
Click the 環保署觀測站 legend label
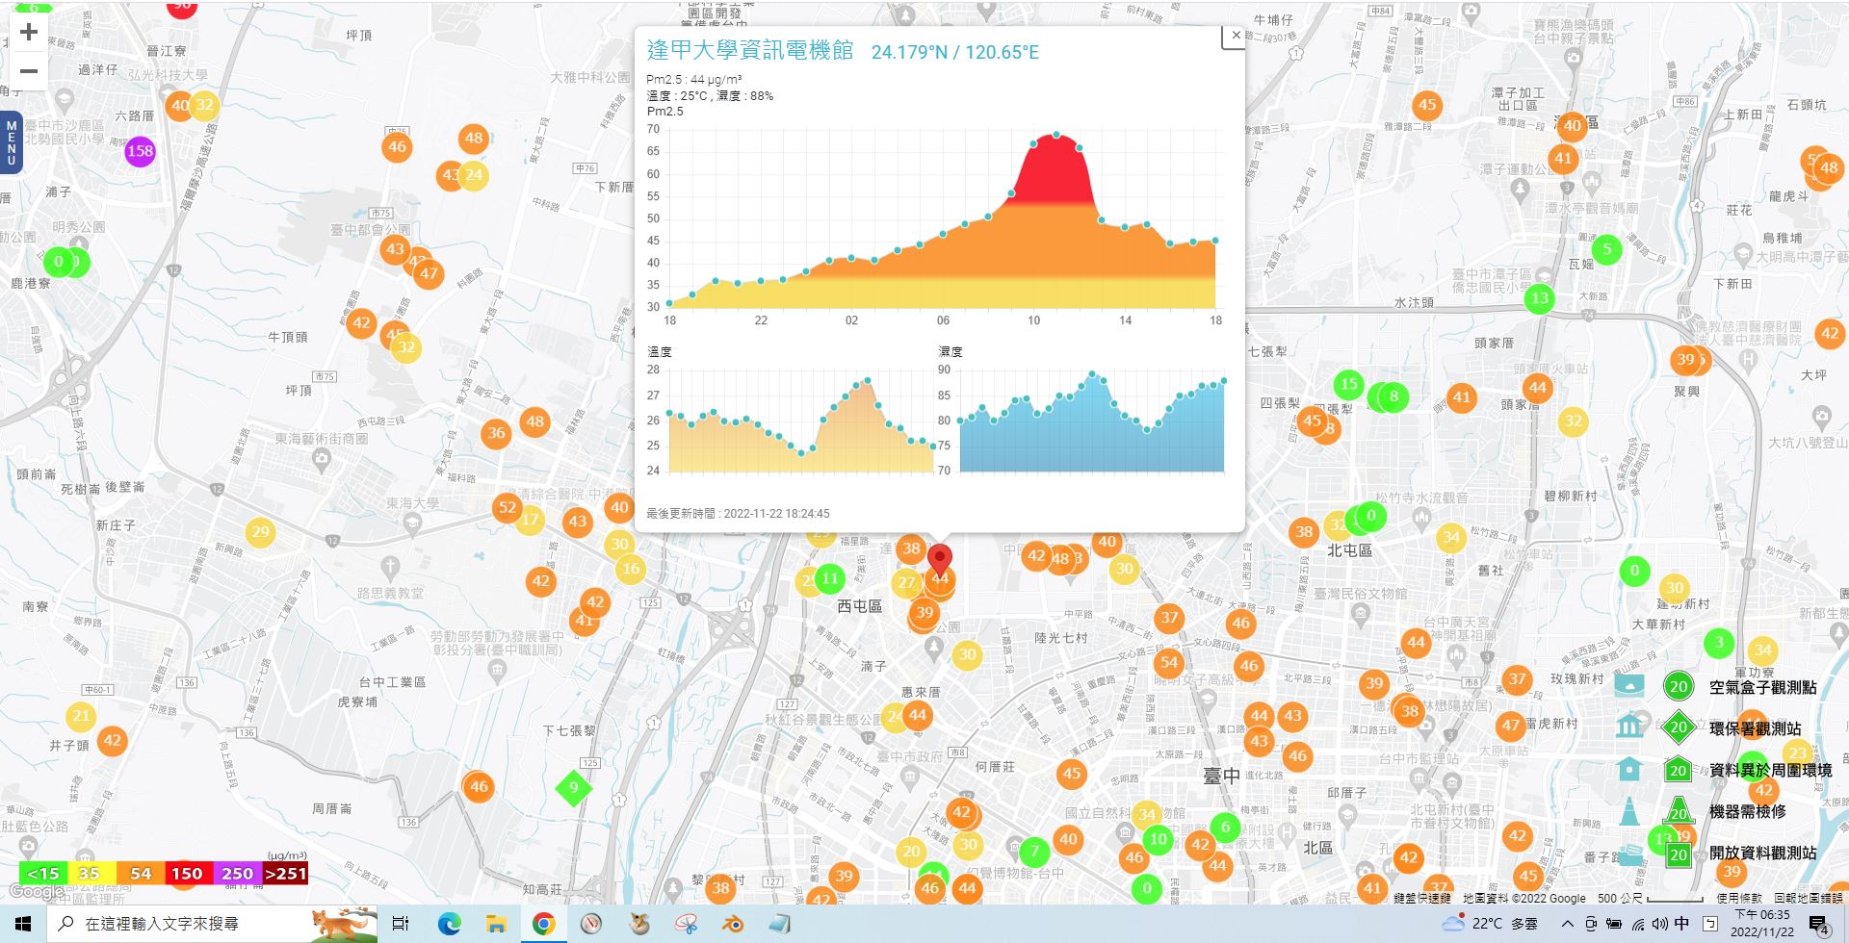click(1755, 728)
